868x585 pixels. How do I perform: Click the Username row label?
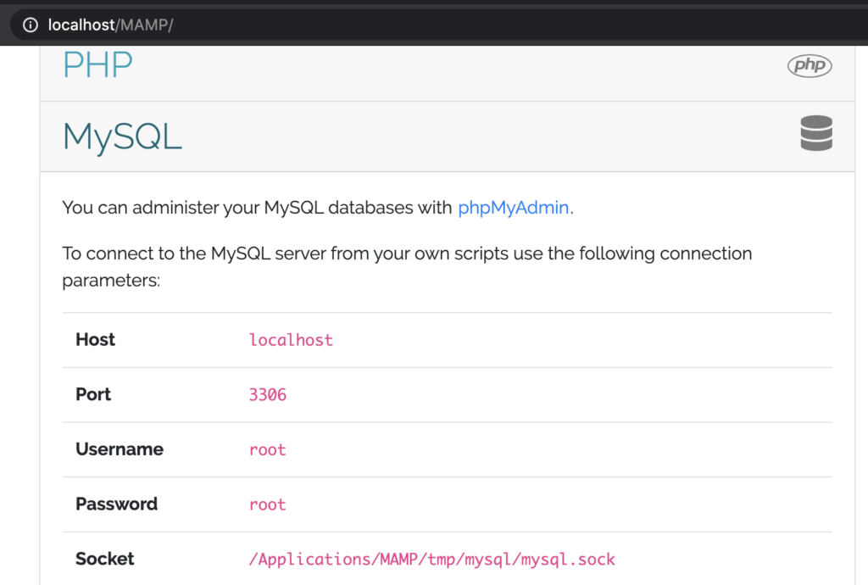pos(120,448)
